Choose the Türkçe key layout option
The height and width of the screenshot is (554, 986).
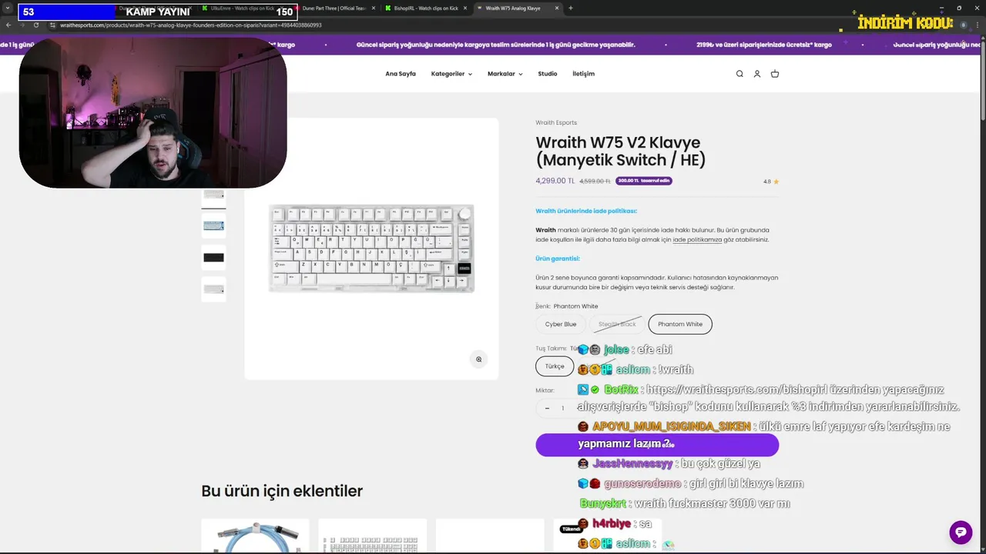555,366
